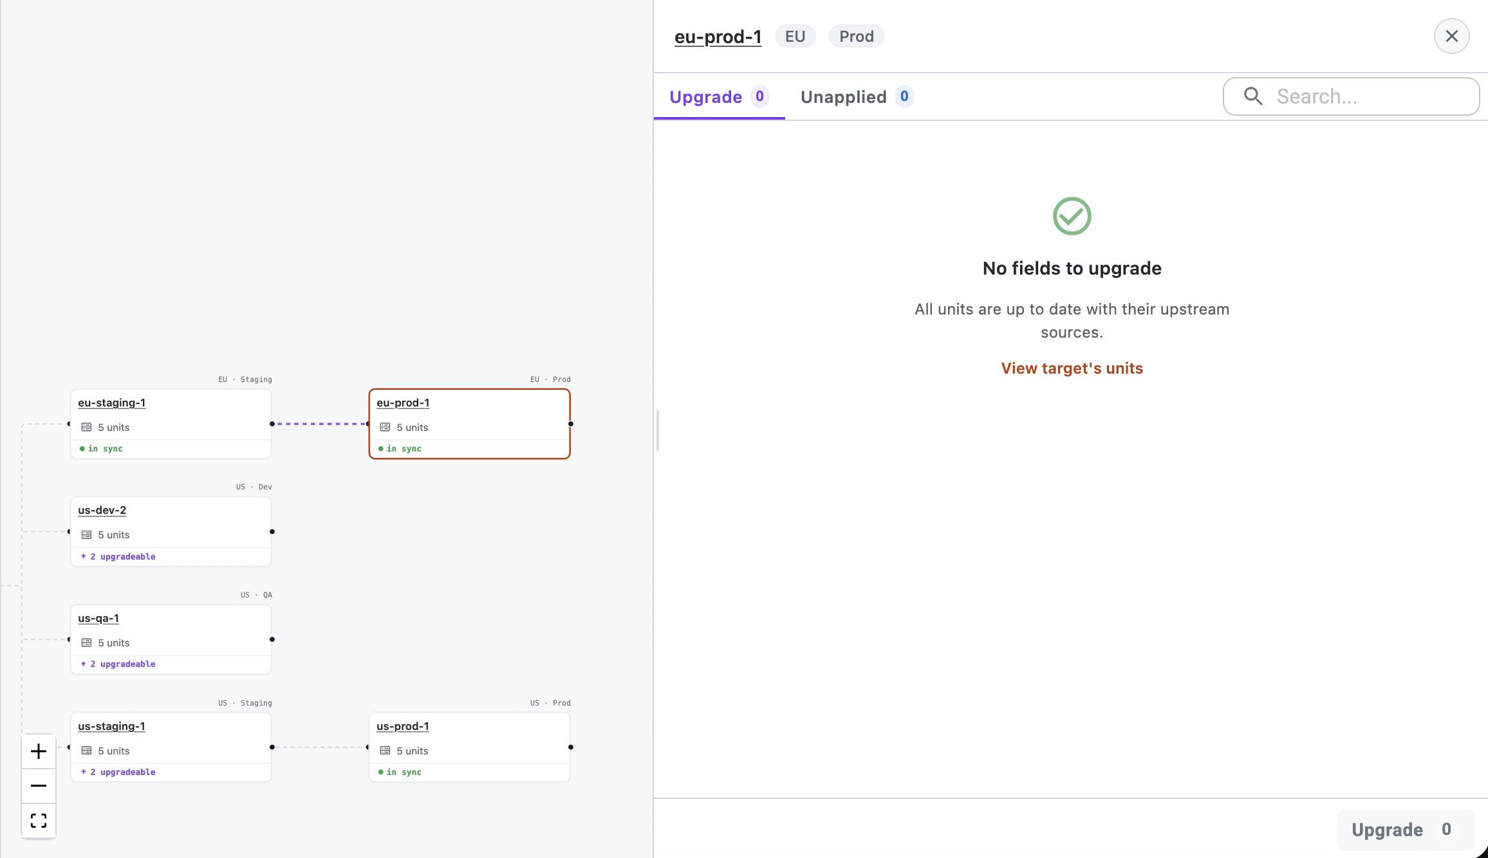The image size is (1488, 858).
Task: Click the green checkmark success icon
Action: 1072,216
